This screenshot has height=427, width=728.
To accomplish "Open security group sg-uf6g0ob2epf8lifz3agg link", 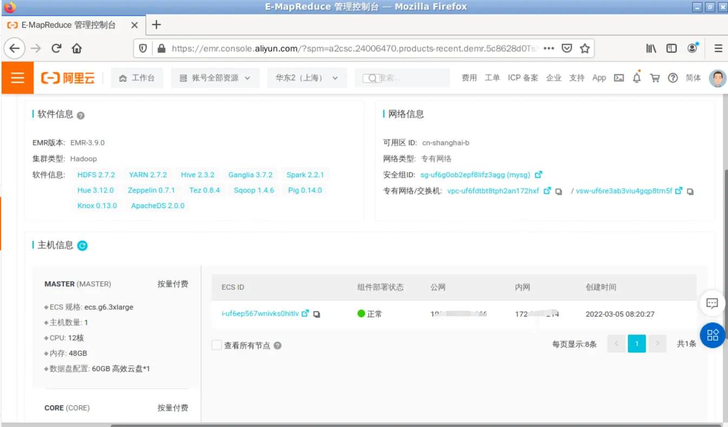I will [x=476, y=175].
